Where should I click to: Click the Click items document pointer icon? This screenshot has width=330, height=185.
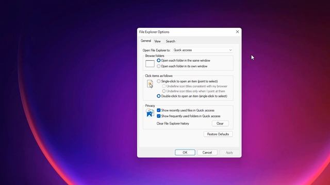tap(150, 84)
